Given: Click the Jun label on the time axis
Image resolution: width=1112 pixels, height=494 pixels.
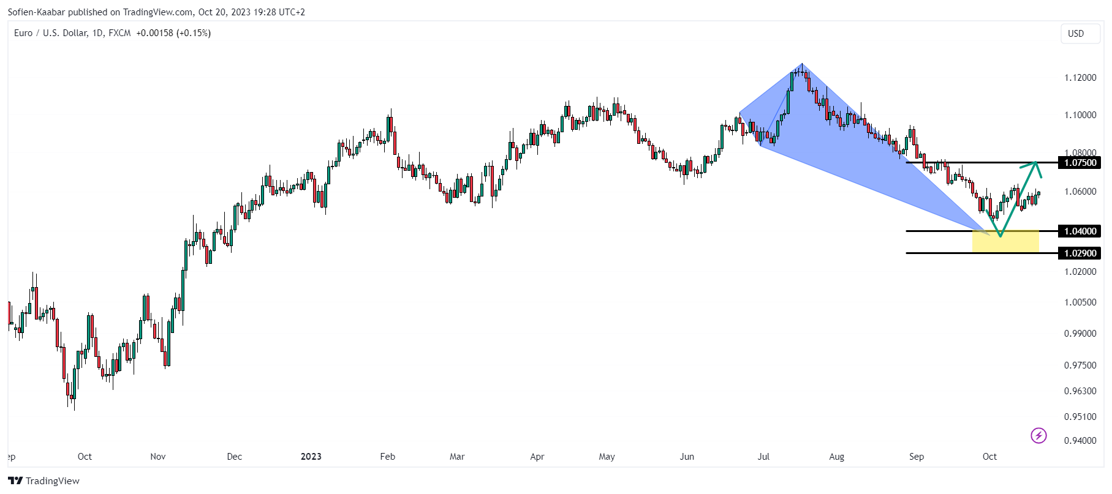Looking at the screenshot, I should tap(687, 457).
